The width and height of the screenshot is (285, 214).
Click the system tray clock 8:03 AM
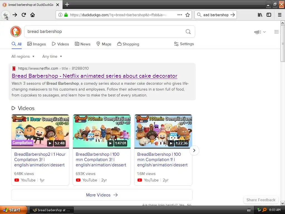[x=275, y=210]
